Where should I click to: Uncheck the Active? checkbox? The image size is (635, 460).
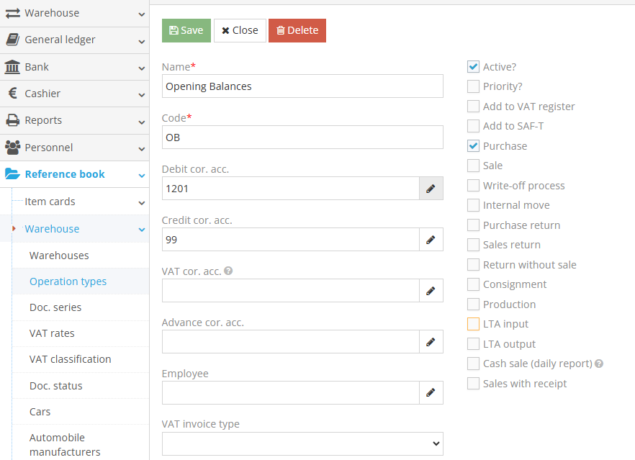[x=473, y=66]
